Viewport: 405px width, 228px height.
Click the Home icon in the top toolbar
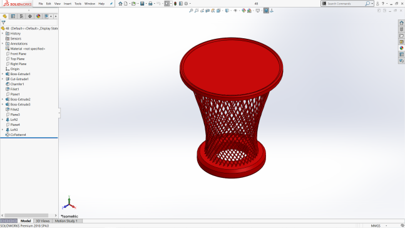[x=120, y=4]
